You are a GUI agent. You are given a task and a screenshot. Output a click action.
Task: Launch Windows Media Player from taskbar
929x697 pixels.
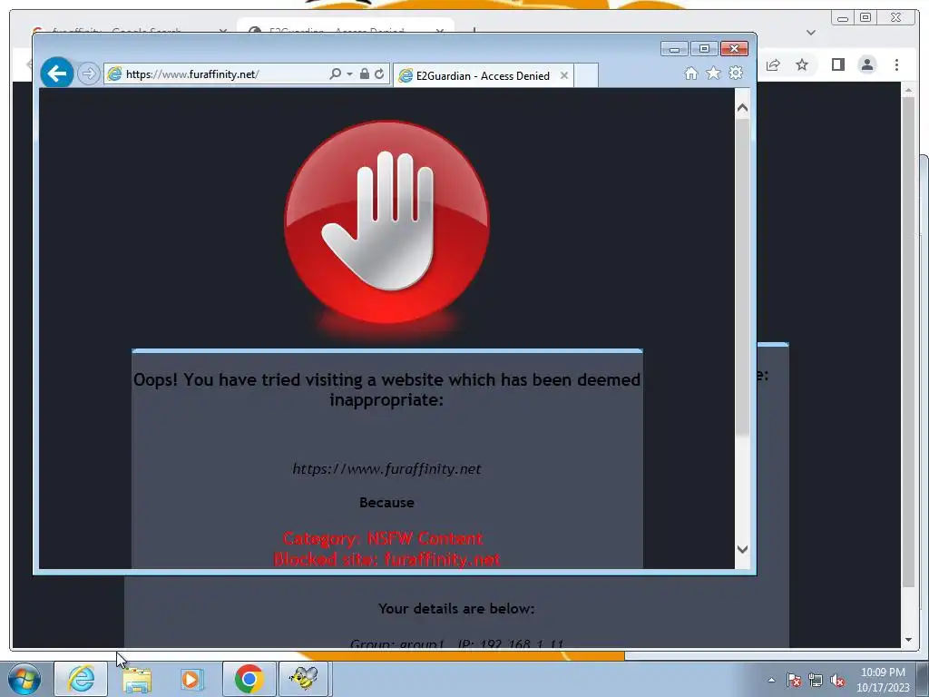(x=192, y=679)
